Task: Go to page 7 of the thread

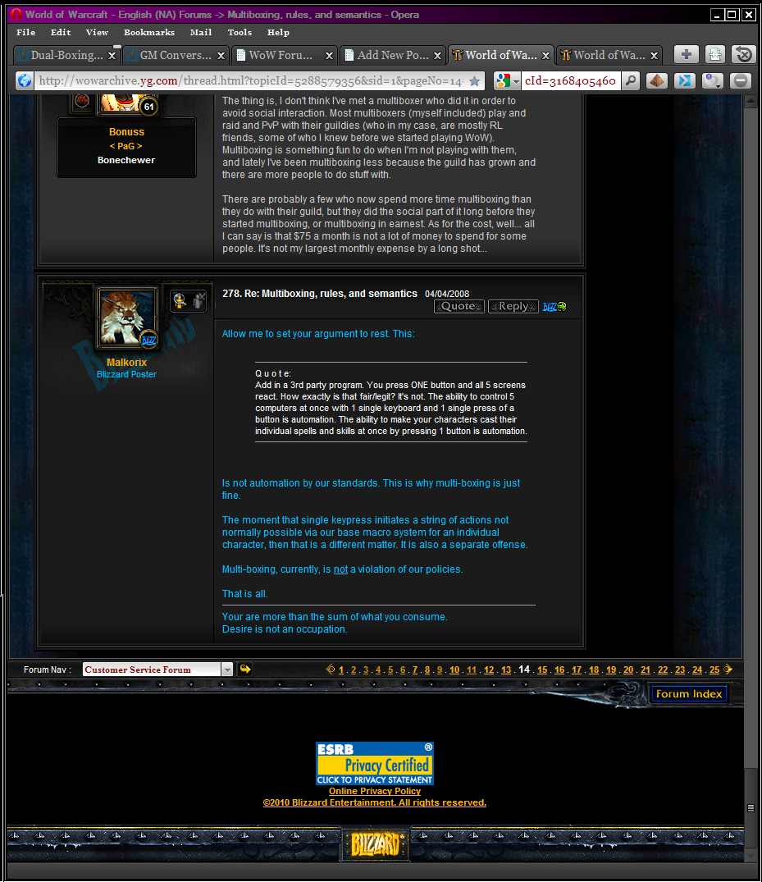Action: [x=415, y=670]
